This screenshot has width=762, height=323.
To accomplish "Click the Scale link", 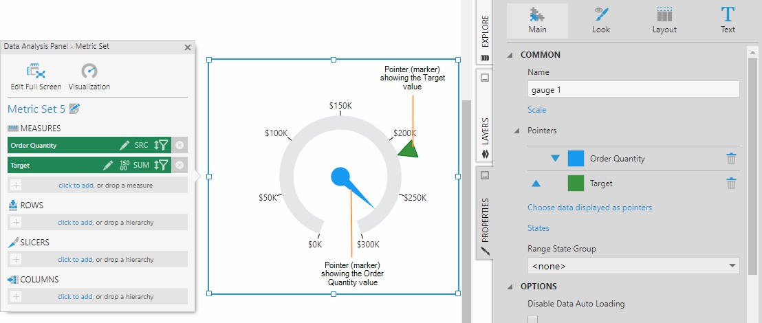I will (536, 110).
